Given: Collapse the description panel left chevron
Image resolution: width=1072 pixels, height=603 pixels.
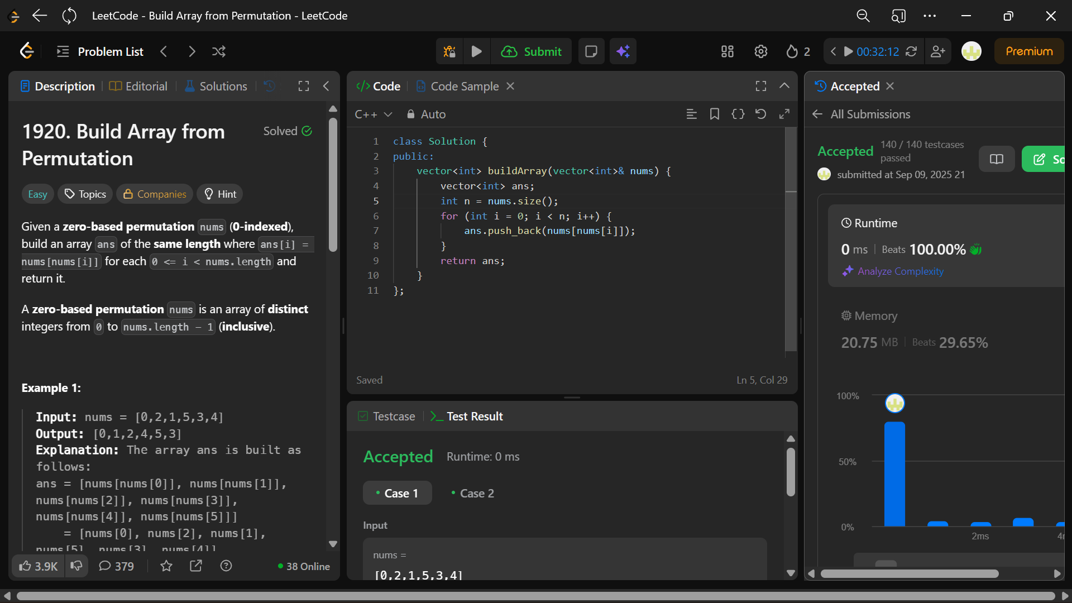Looking at the screenshot, I should tap(326, 86).
